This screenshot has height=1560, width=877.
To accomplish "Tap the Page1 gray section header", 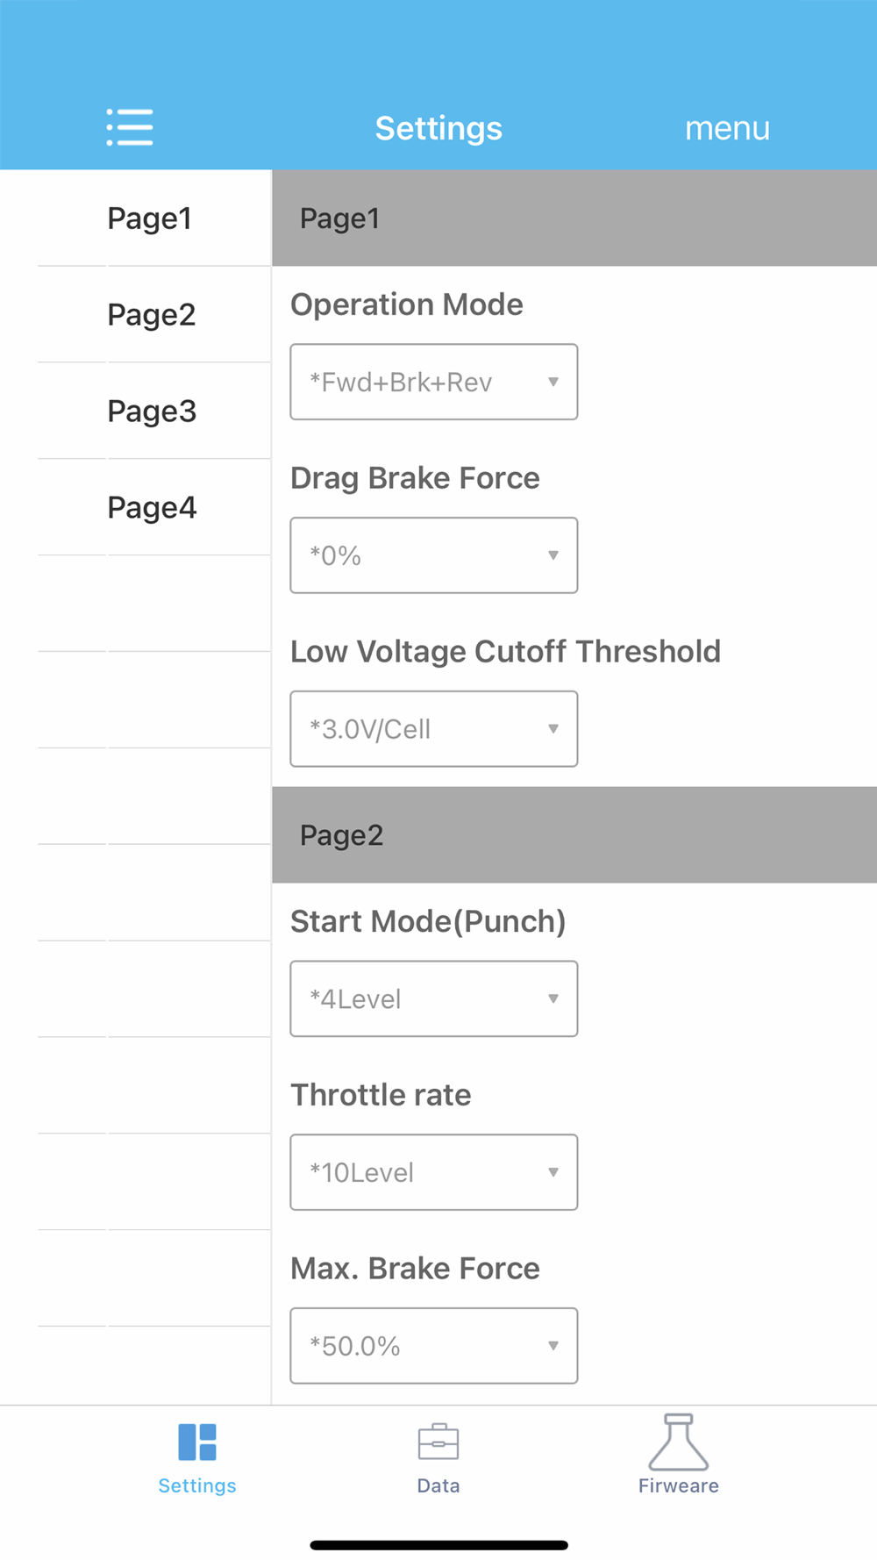I will point(574,218).
